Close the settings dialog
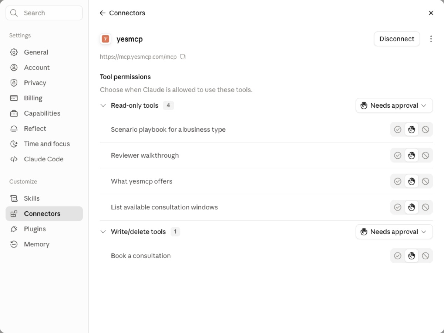 click(431, 13)
